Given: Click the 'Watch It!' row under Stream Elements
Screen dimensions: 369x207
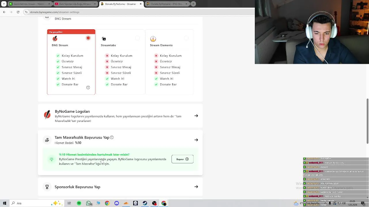Looking at the screenshot, I should (164, 79).
